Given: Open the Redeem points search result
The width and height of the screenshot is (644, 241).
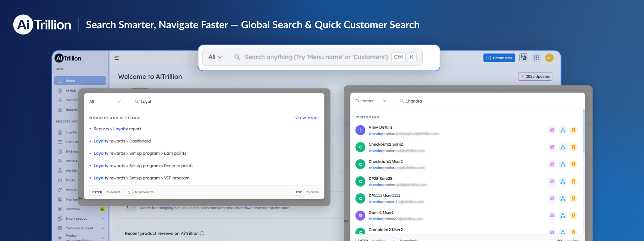Looking at the screenshot, I should (x=143, y=166).
